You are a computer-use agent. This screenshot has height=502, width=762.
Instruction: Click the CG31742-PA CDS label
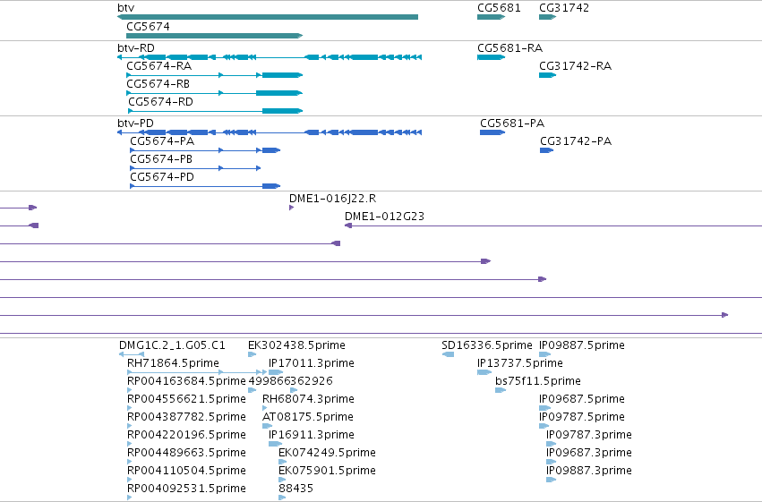tap(576, 141)
